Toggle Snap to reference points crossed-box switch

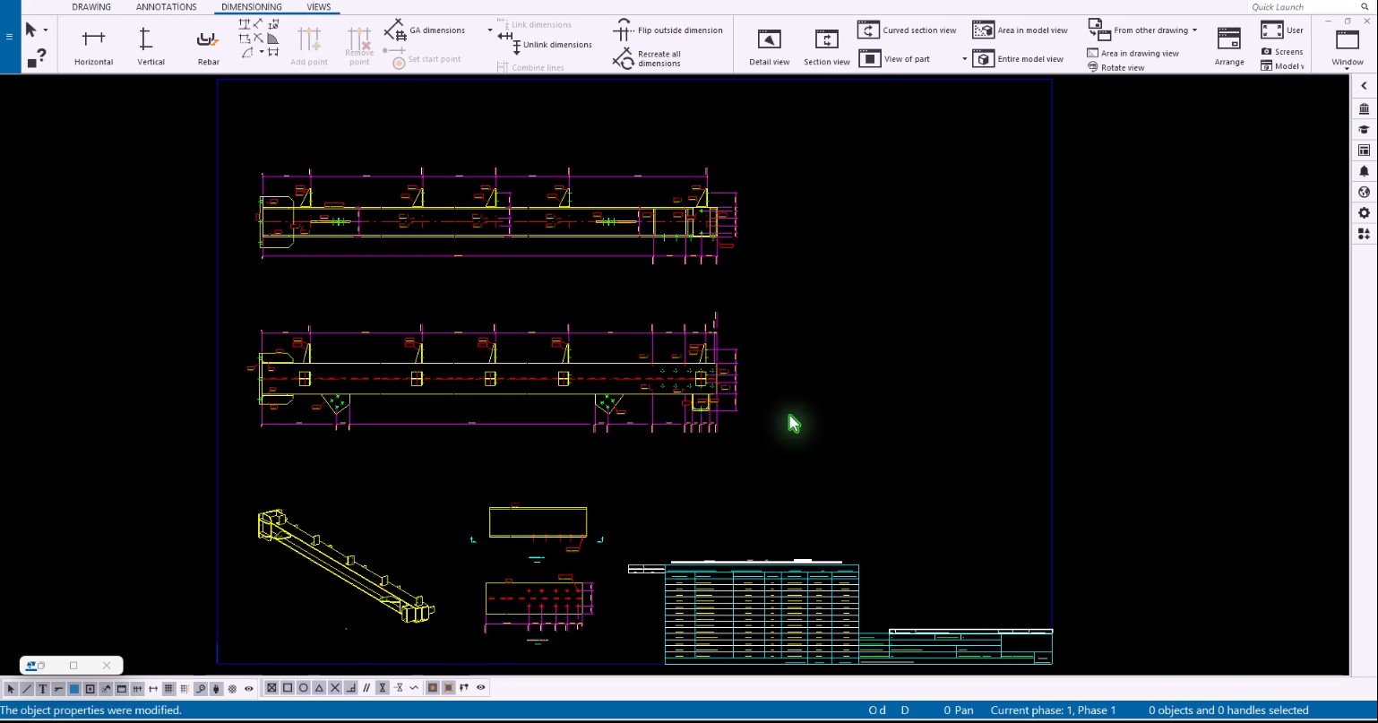click(271, 688)
